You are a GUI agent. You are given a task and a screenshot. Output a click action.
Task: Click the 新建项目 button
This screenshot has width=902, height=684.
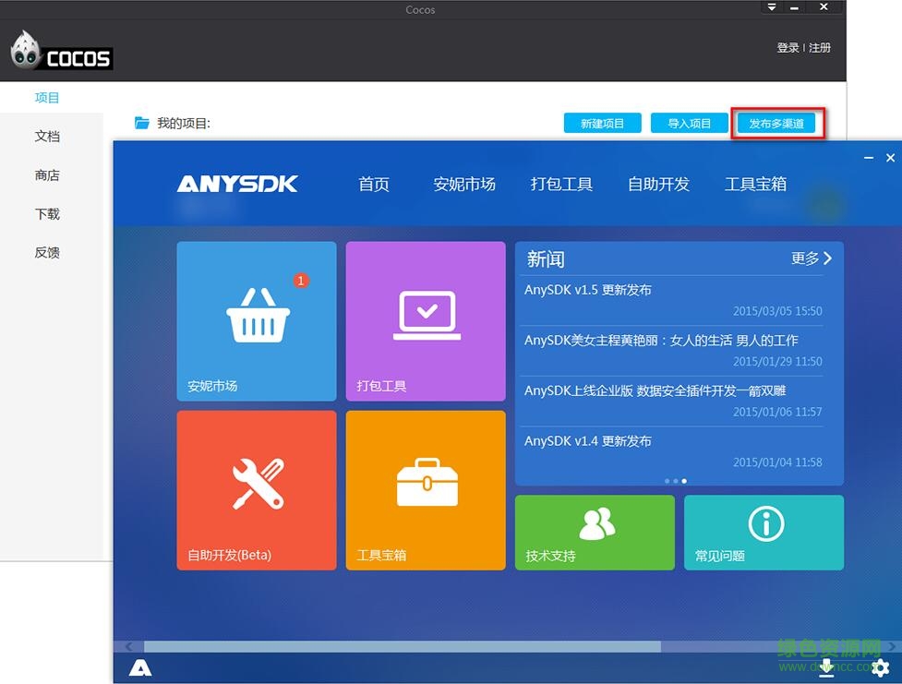click(x=602, y=124)
